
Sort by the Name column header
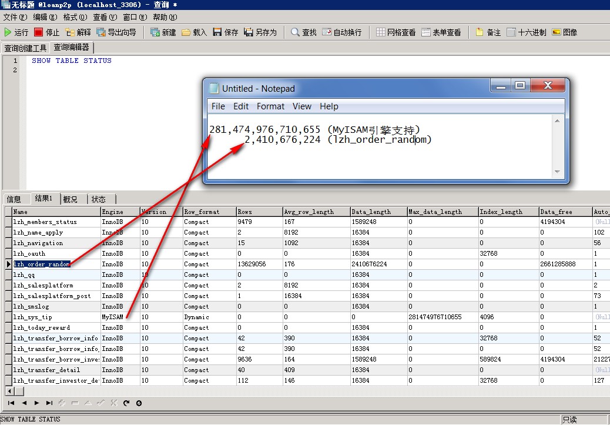pos(56,212)
